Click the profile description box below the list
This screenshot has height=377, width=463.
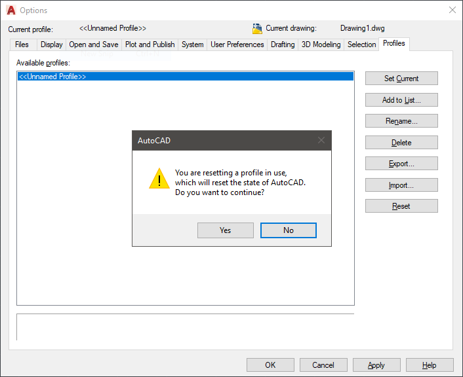tap(186, 327)
